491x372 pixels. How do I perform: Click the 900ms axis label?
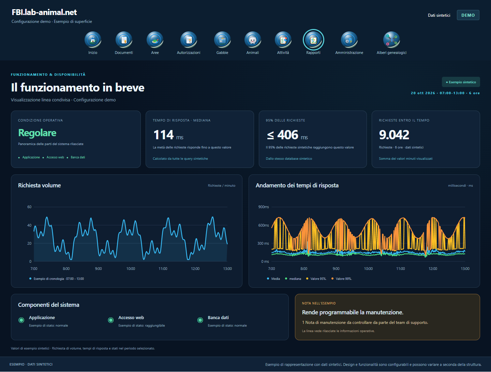tap(264, 207)
